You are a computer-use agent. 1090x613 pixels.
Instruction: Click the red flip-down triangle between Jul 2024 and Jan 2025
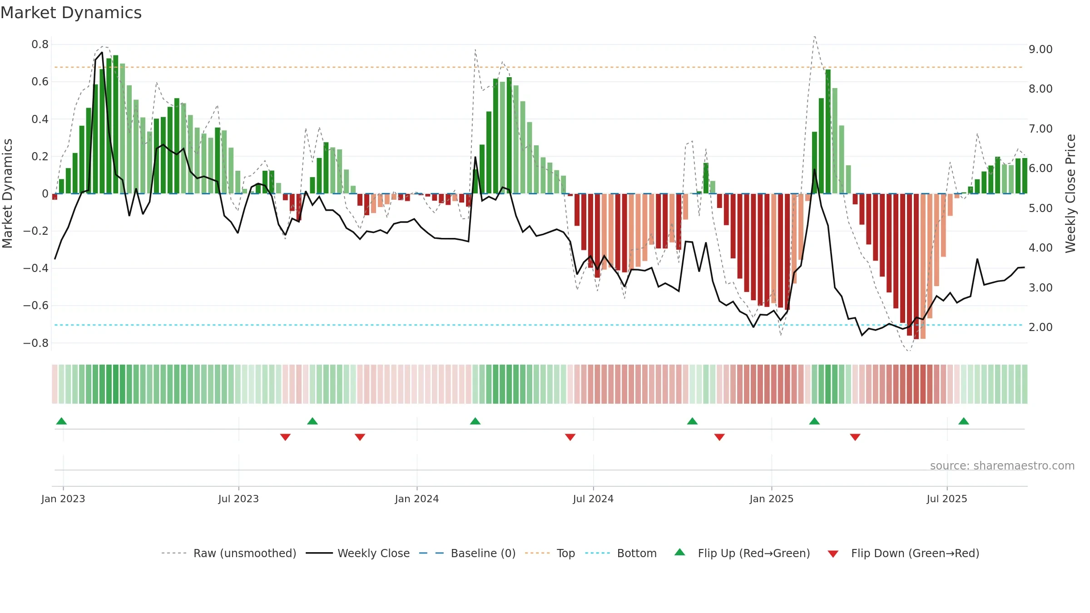pos(719,437)
